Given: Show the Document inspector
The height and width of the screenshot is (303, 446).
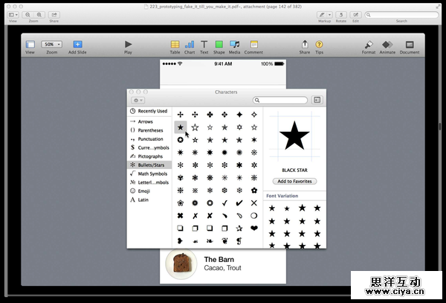Looking at the screenshot, I should click(x=409, y=45).
